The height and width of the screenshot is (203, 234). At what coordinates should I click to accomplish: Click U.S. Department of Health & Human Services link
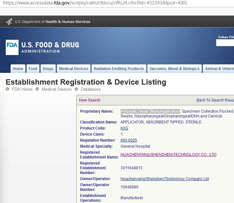53,22
